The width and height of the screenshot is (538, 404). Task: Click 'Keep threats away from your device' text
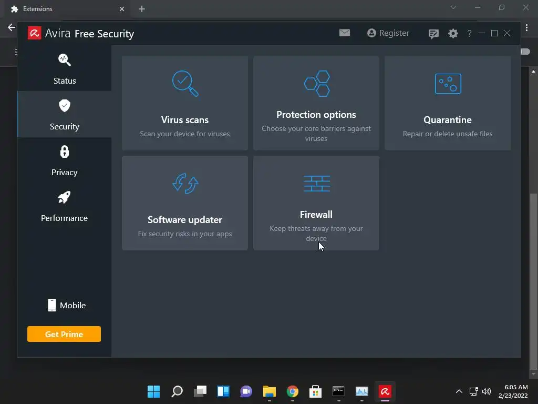point(316,233)
